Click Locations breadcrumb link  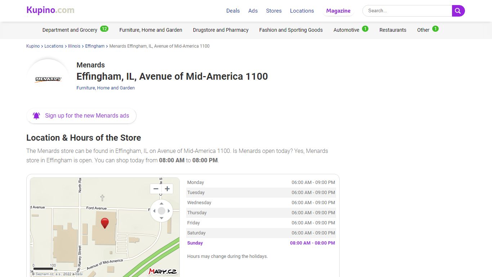[54, 46]
